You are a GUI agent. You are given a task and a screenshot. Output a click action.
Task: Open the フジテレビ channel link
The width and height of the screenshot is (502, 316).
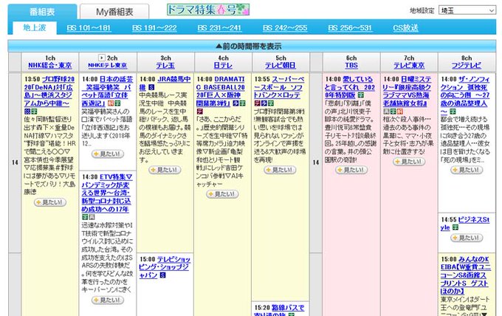tap(467, 65)
